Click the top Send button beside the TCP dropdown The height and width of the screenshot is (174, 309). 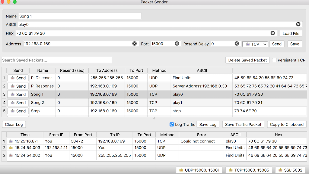[x=277, y=44]
